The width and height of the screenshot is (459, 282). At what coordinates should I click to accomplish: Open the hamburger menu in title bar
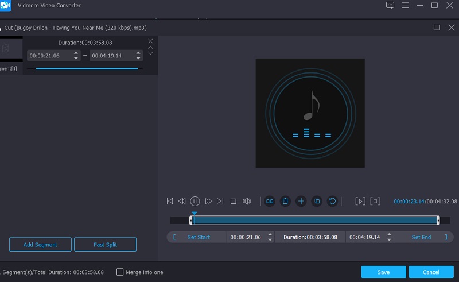pos(405,5)
